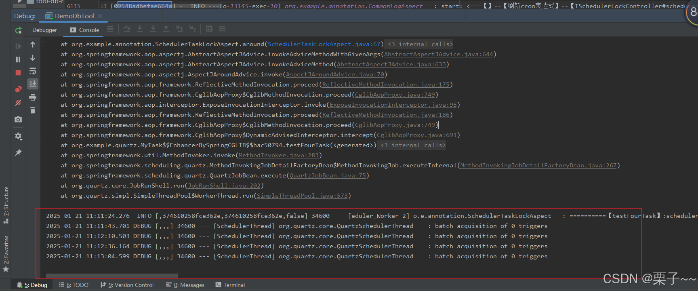This screenshot has height=291, width=698.
Task: Open MethodInvokingJobDetailFactoryBean.java:267 link
Action: pos(538,165)
